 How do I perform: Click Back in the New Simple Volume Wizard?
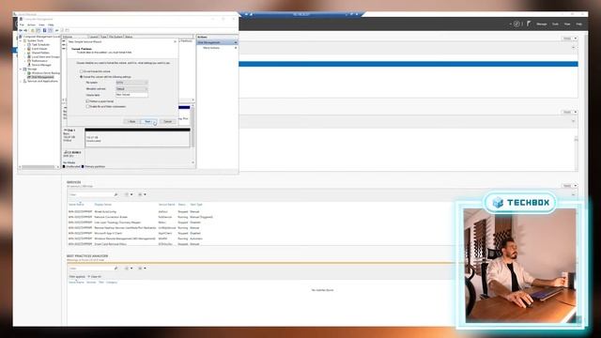[x=131, y=121]
